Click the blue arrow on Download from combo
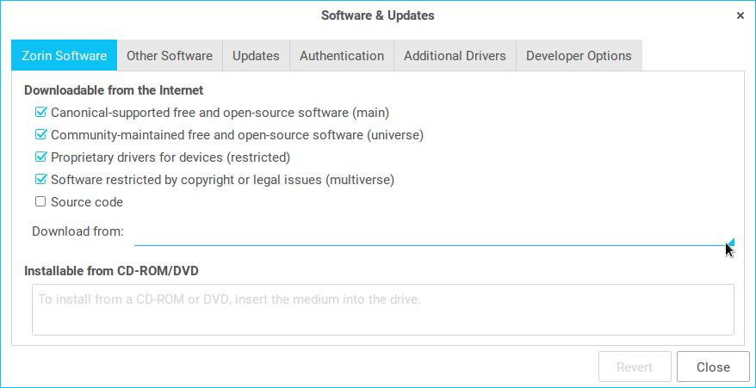 click(731, 242)
